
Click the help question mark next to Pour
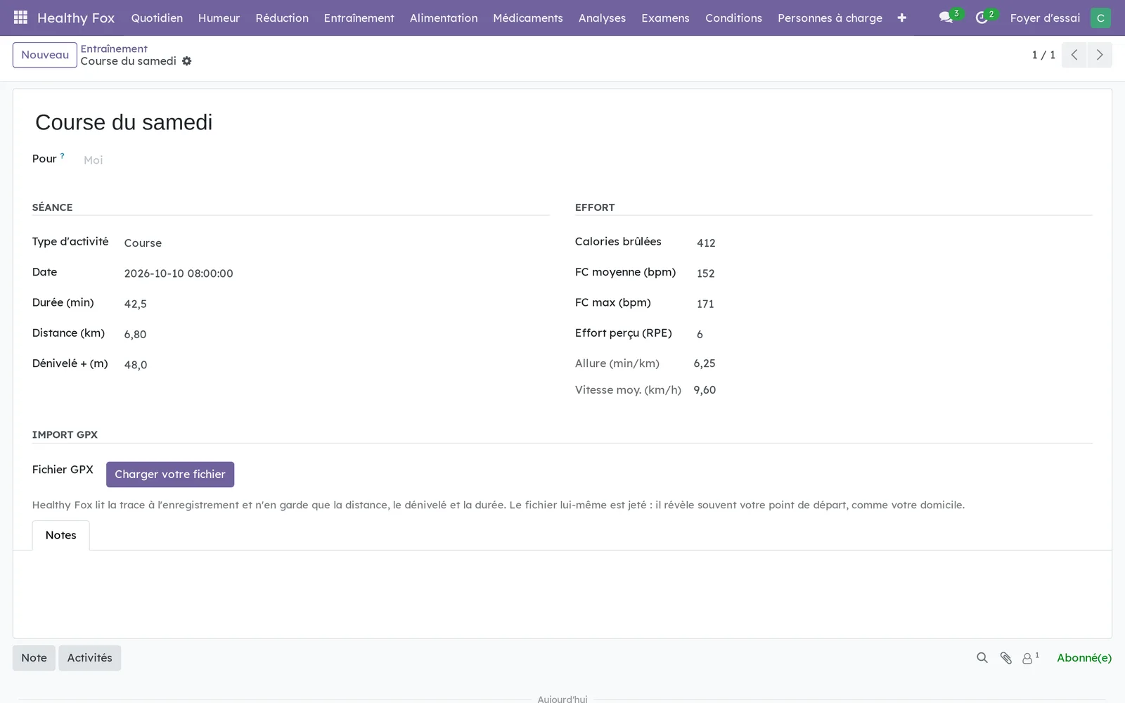click(x=62, y=156)
